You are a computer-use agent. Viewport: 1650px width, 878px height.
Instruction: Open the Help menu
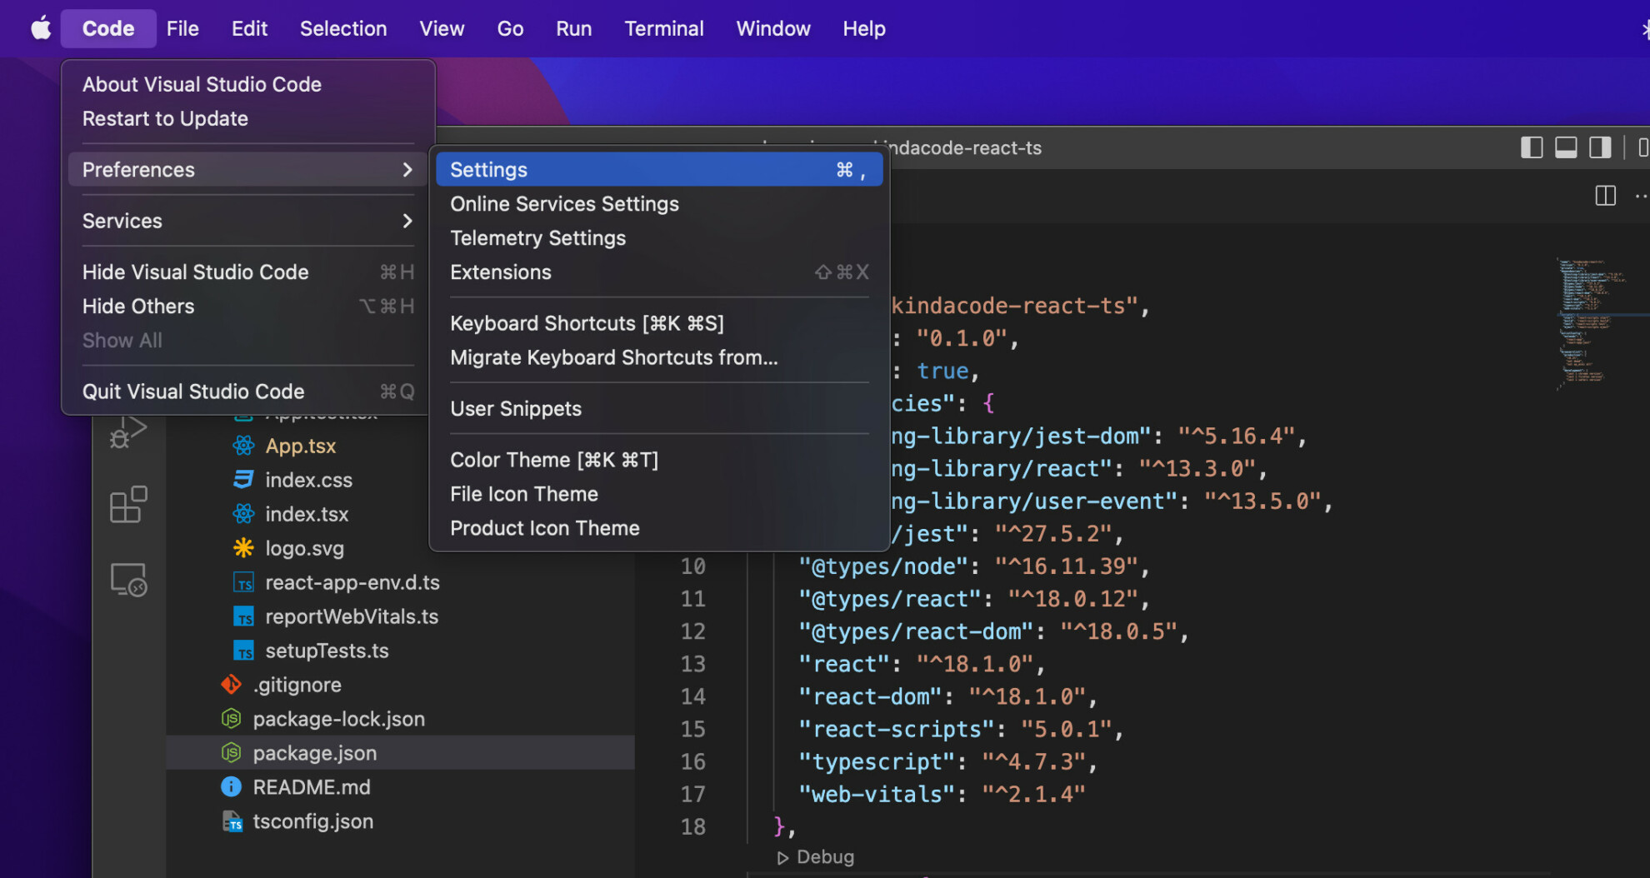864,28
